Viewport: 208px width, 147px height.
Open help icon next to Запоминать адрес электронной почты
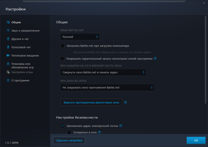(121, 126)
